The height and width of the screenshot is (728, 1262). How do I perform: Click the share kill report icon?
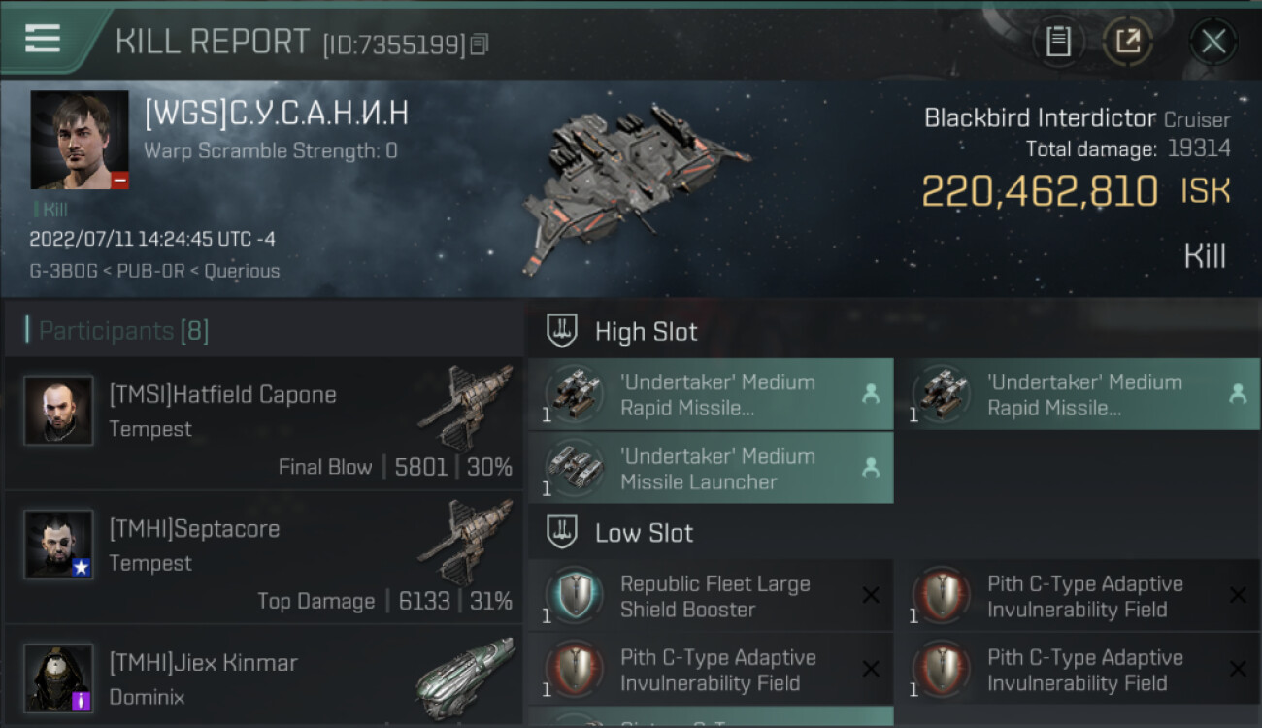[1127, 42]
